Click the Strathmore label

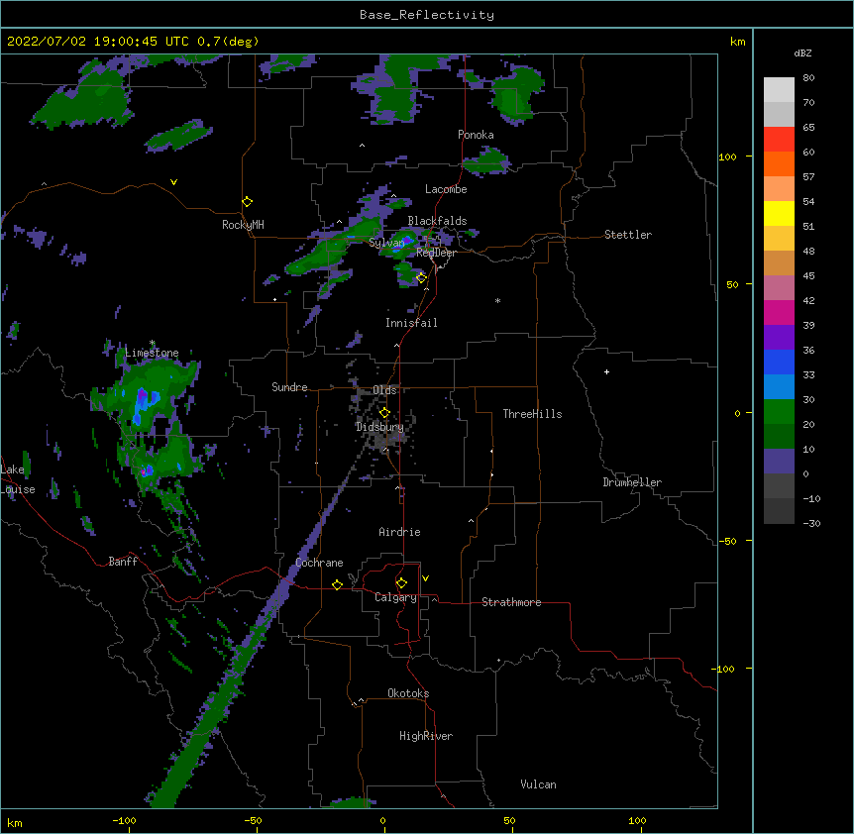[x=511, y=602]
